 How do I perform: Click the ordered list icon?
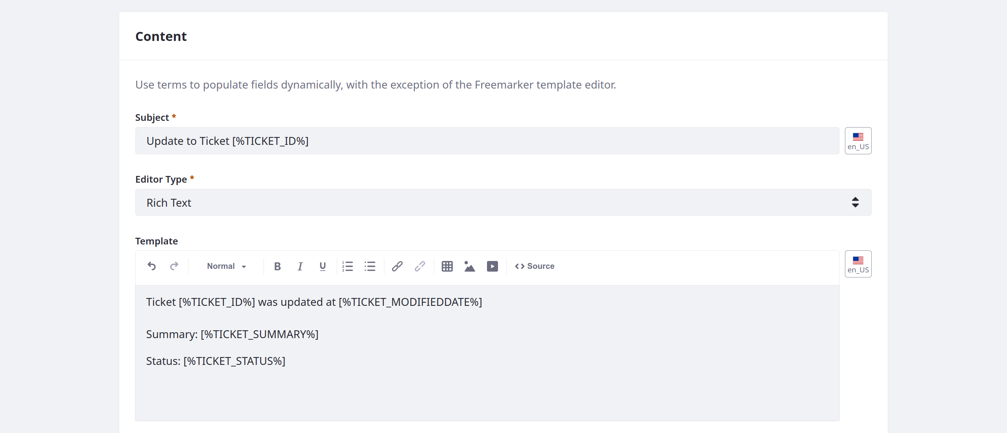pyautogui.click(x=349, y=266)
